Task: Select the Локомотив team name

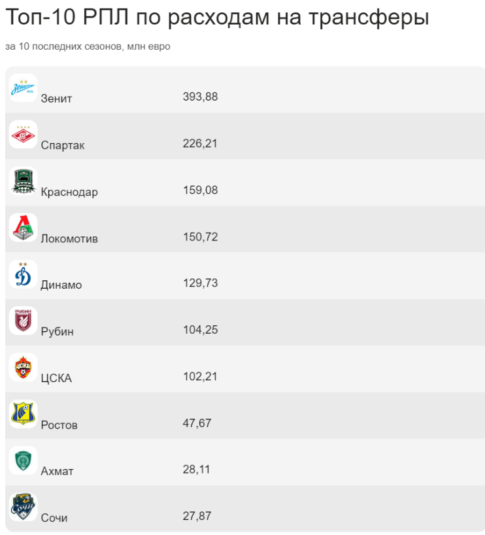Action: tap(69, 238)
